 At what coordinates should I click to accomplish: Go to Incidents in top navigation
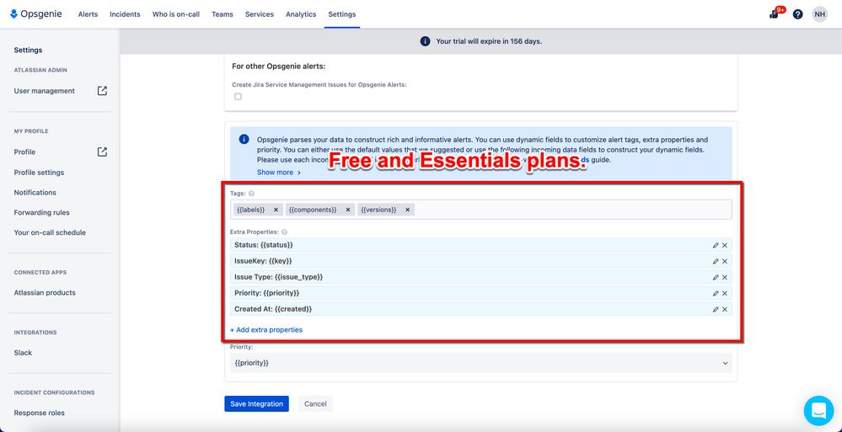pyautogui.click(x=125, y=14)
